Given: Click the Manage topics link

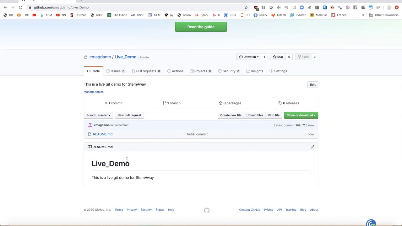Looking at the screenshot, I should pyautogui.click(x=94, y=92).
